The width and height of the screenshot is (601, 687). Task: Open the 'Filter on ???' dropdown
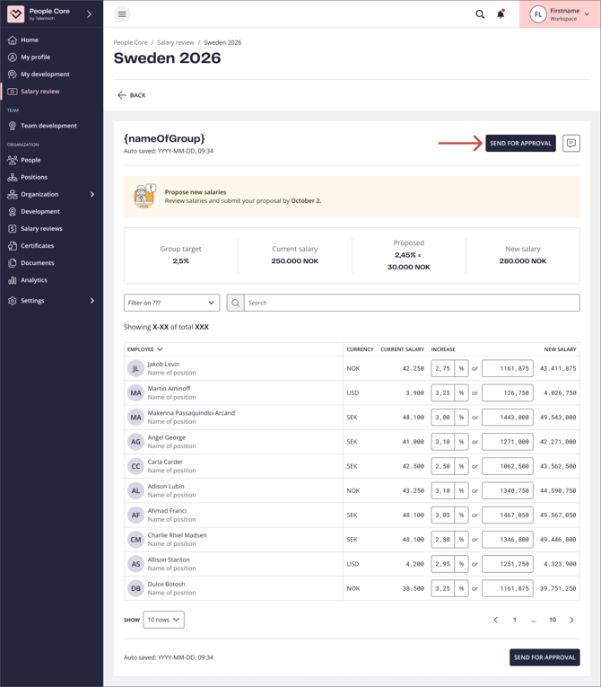(x=171, y=303)
